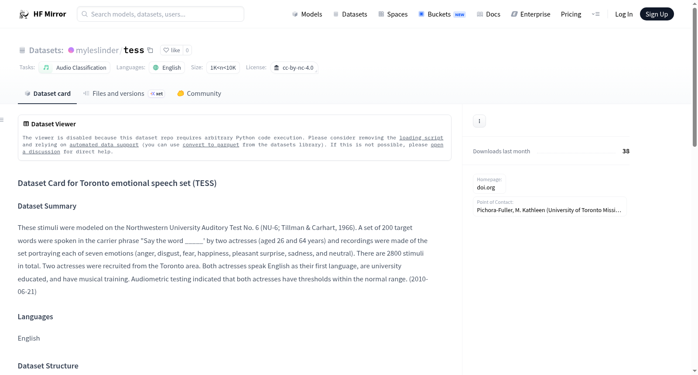Viewport: 698px width, 375px height.
Task: Go to Spaces
Action: point(393,14)
